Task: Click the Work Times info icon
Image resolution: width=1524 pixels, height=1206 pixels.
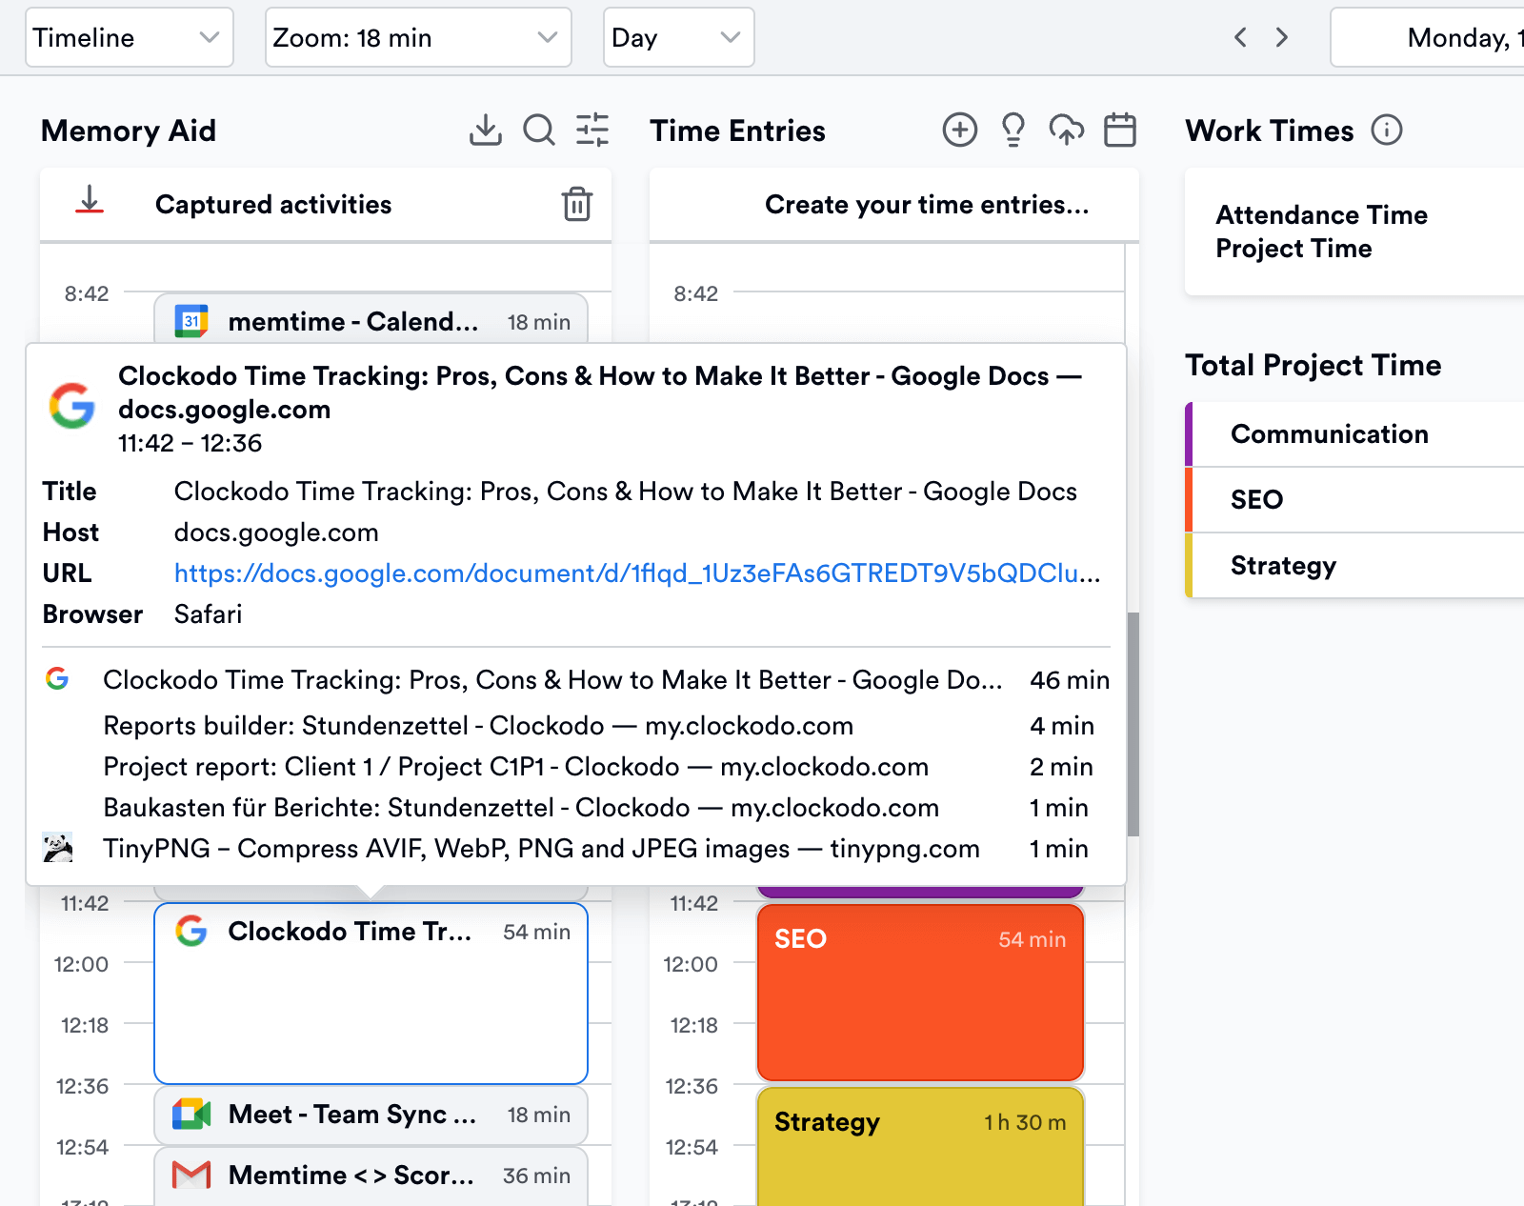Action: [x=1387, y=130]
